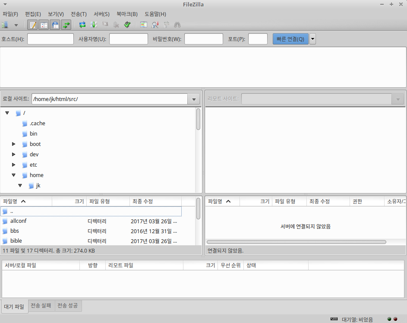Viewport: 407px width, 323px height.
Task: Collapse the root / tree node
Action: 7,113
